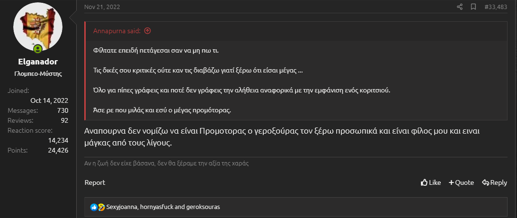Click the 'Annapurna said:' quote header

click(x=116, y=31)
